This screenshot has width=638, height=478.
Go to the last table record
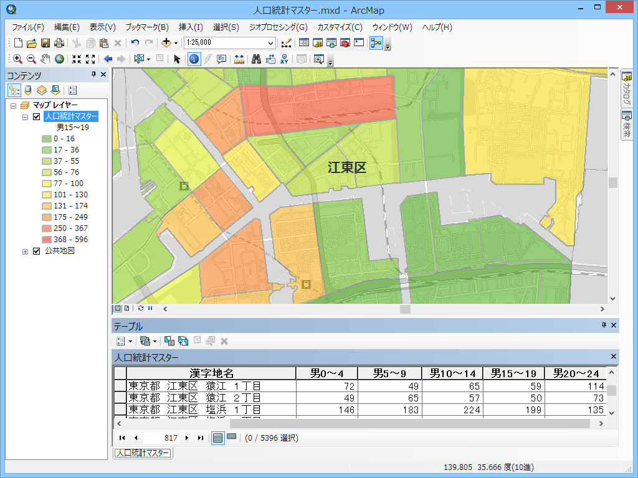pos(200,438)
